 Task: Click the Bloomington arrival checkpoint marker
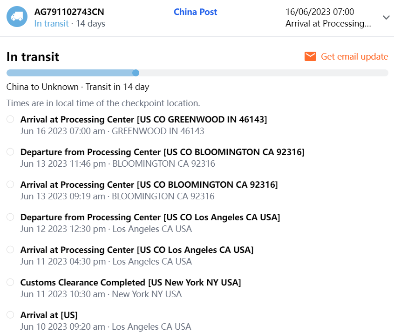(10, 185)
